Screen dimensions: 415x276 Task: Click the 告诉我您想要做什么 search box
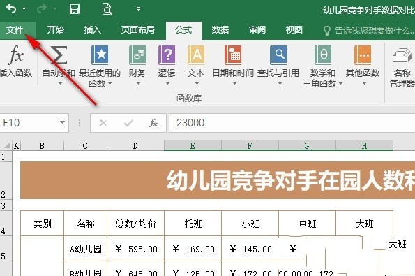click(x=368, y=31)
